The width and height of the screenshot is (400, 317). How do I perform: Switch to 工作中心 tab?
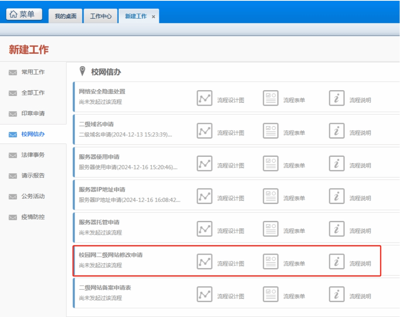[101, 16]
